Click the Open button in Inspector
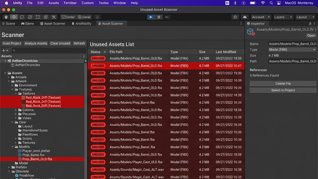Screen dimensions: 318x179 coord(311,35)
